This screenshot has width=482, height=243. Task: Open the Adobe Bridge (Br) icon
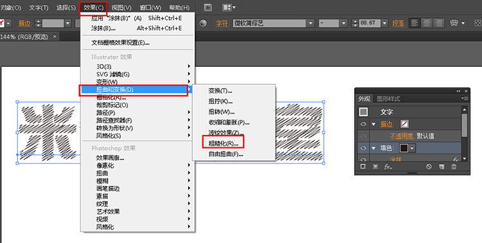click(208, 7)
